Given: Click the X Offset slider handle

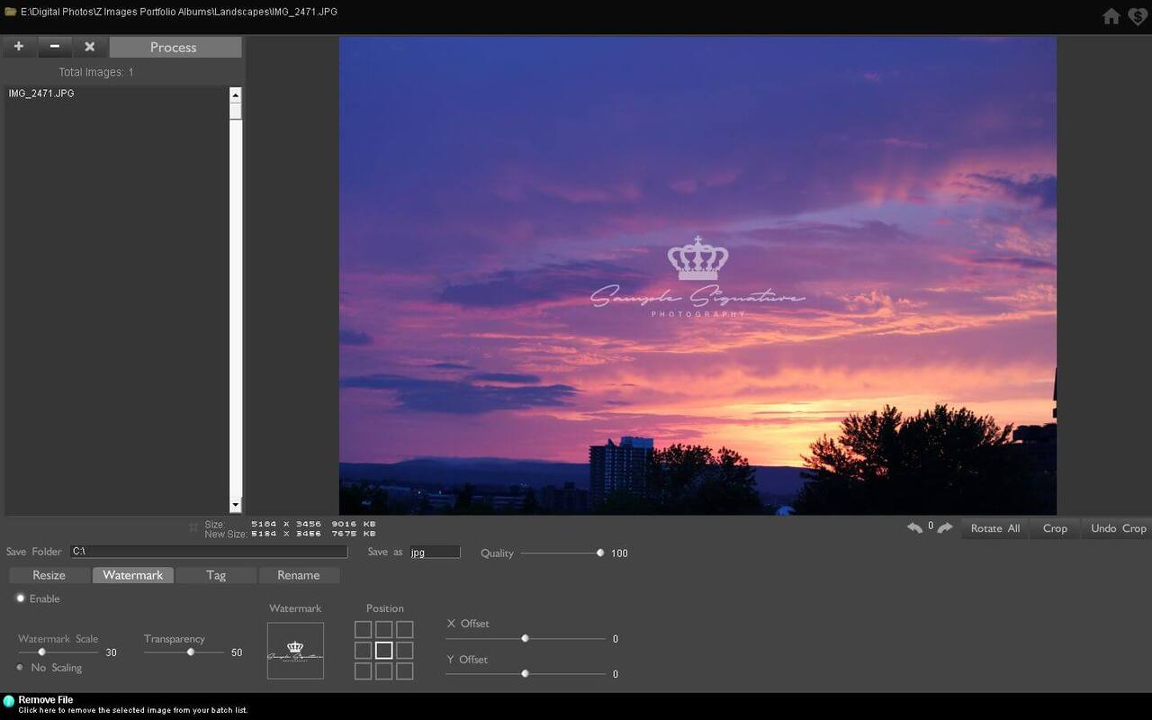Looking at the screenshot, I should [525, 638].
